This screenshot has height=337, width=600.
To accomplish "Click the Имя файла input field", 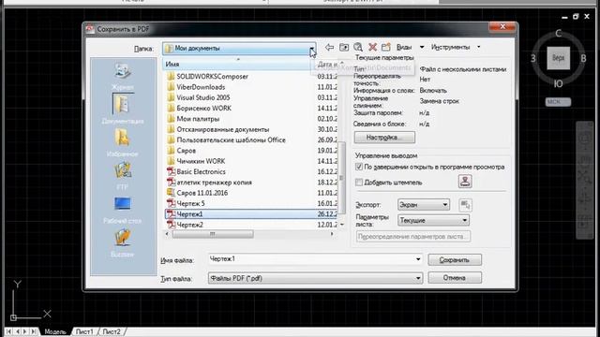I will point(311,259).
